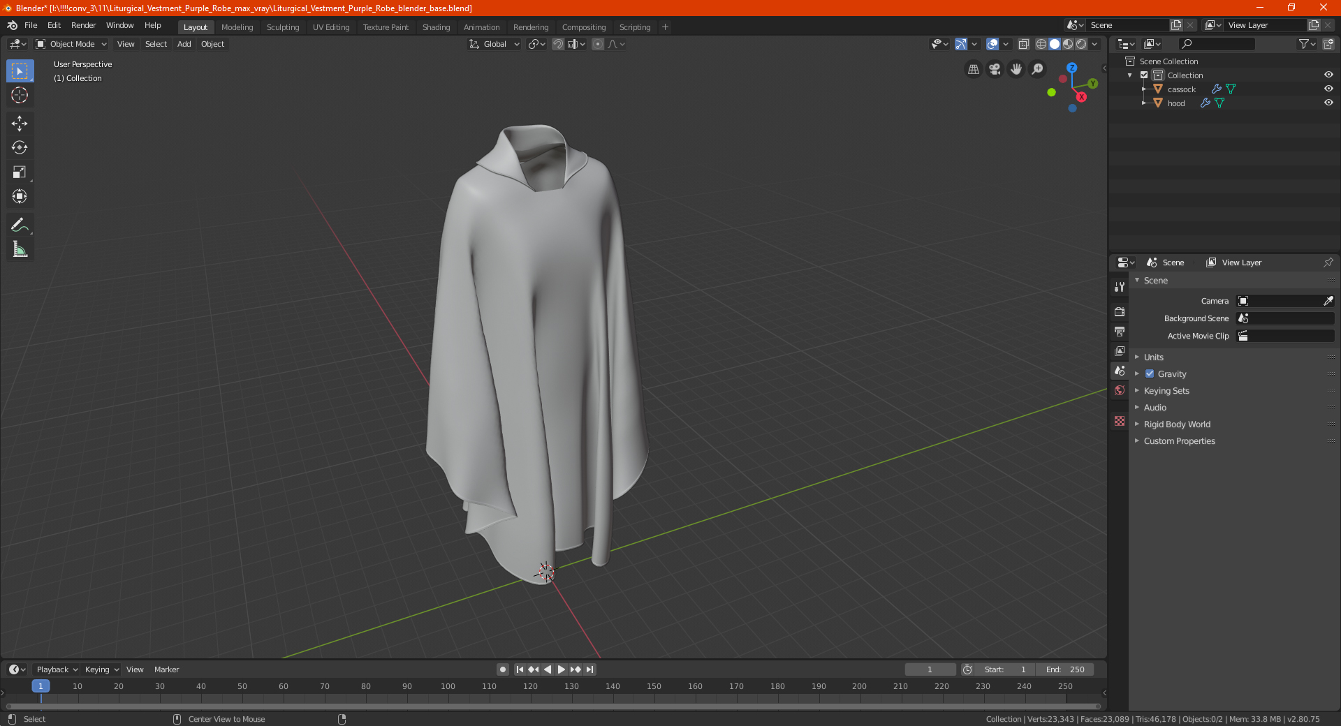
Task: Open the Playback dropdown
Action: (57, 669)
